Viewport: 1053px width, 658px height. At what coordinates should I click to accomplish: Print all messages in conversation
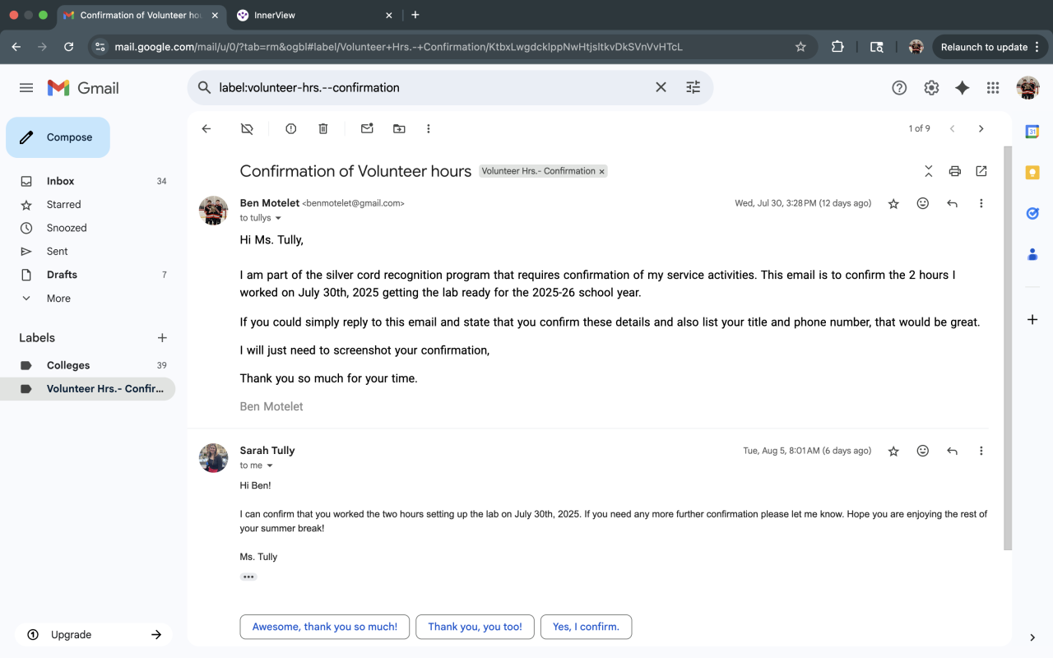point(955,171)
